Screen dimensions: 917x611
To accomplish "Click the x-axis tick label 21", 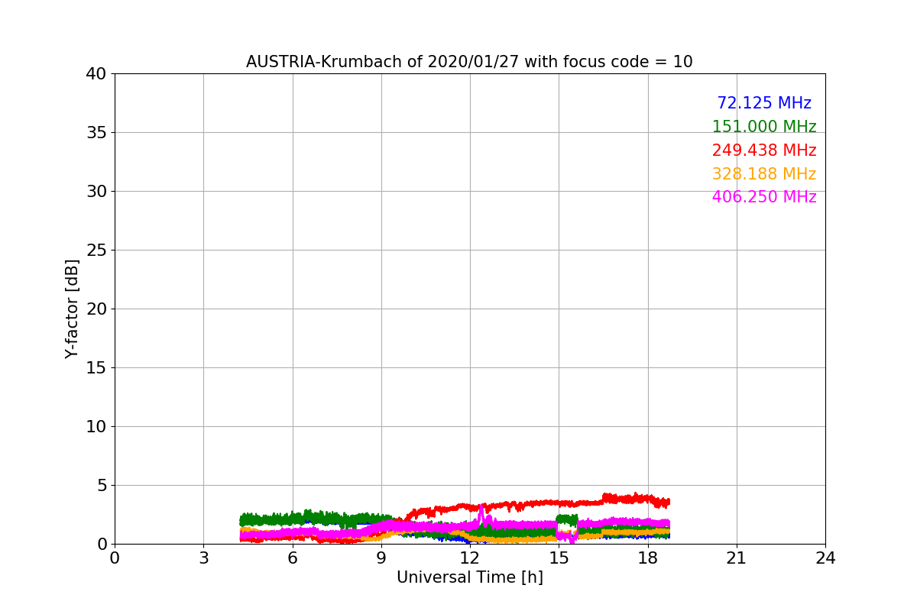I will [737, 558].
